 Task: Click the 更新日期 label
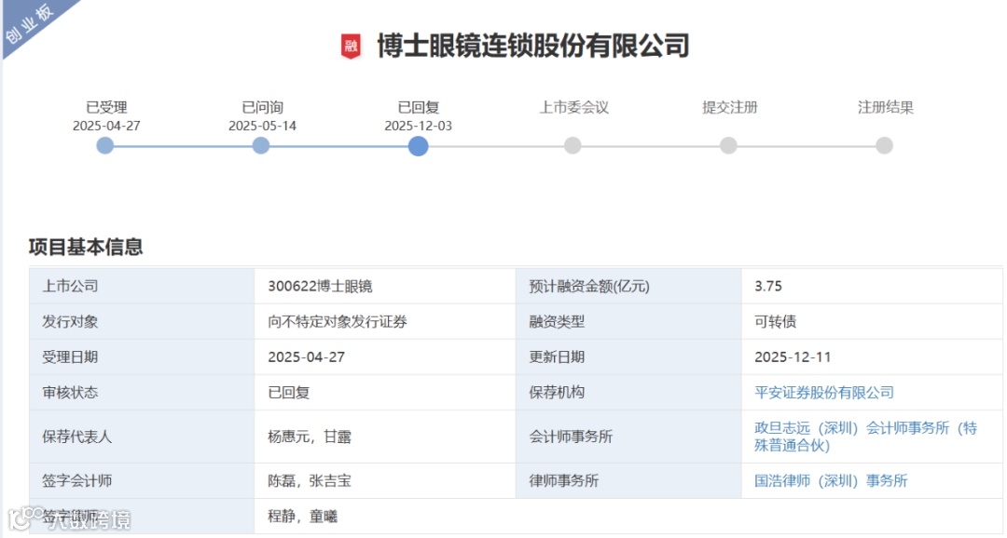(557, 357)
